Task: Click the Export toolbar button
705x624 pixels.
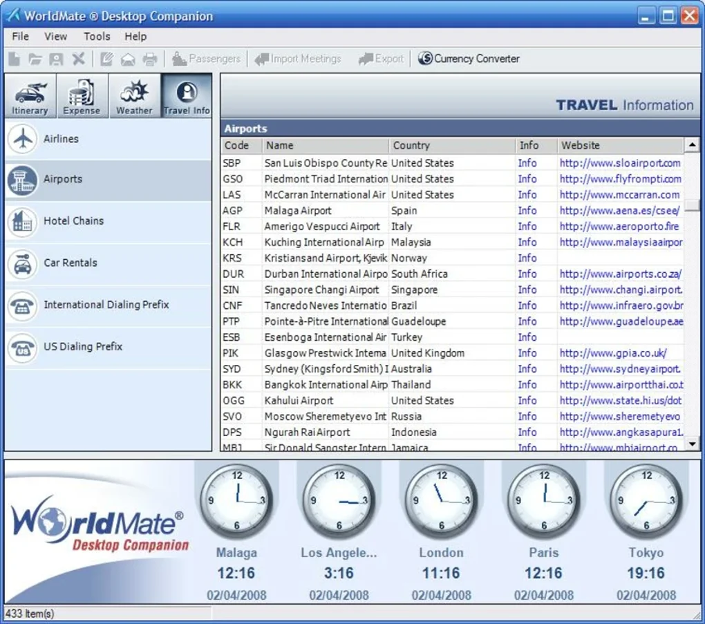Action: [x=381, y=59]
